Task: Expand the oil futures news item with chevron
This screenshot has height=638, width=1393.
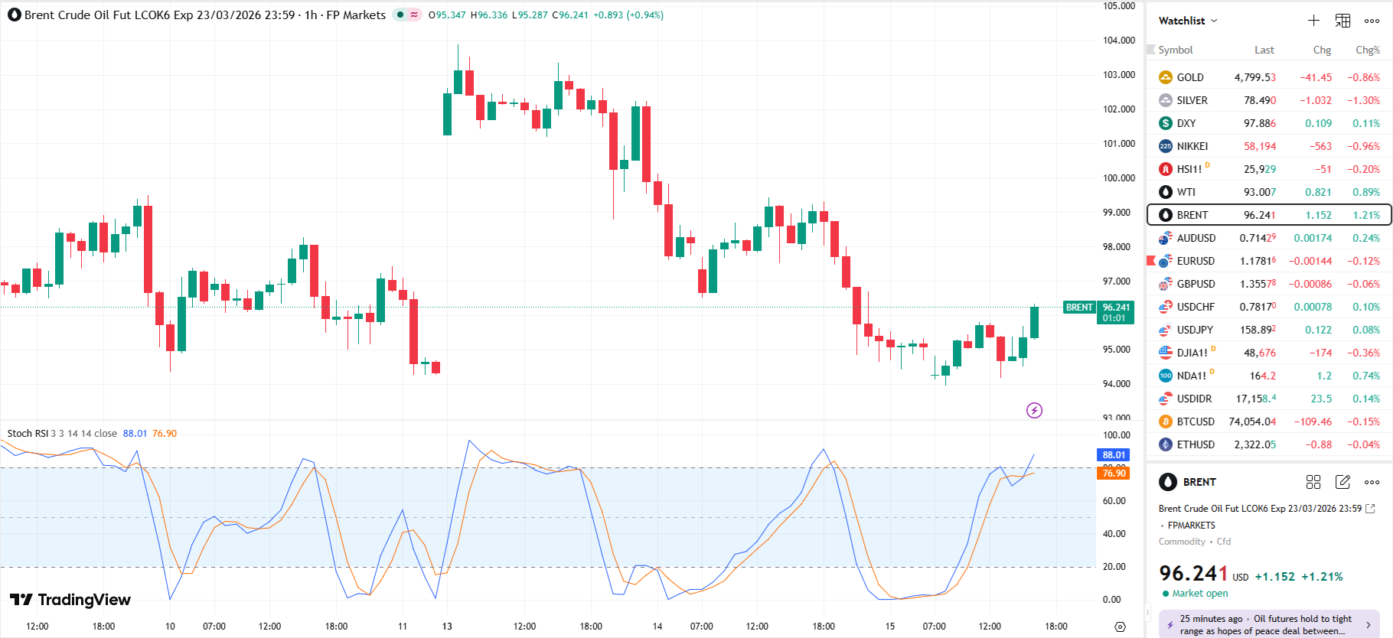Action: click(1369, 625)
